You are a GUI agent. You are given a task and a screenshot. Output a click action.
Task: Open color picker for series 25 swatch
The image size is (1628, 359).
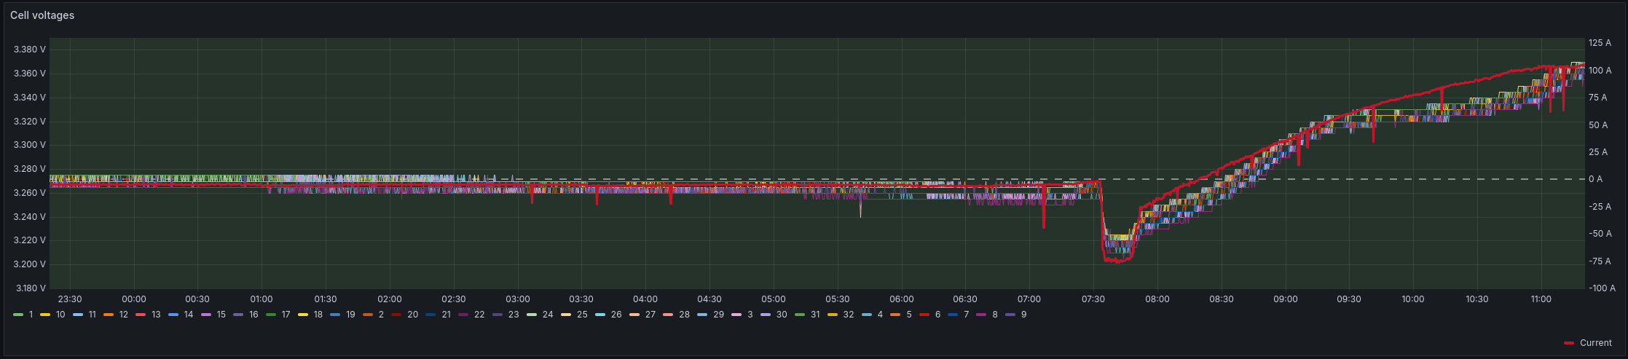565,315
